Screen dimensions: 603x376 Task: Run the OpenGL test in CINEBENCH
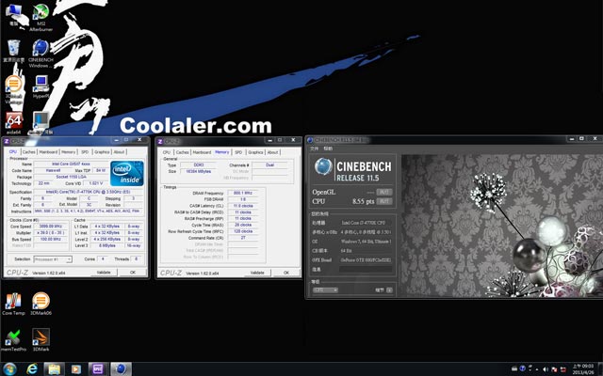pos(383,192)
